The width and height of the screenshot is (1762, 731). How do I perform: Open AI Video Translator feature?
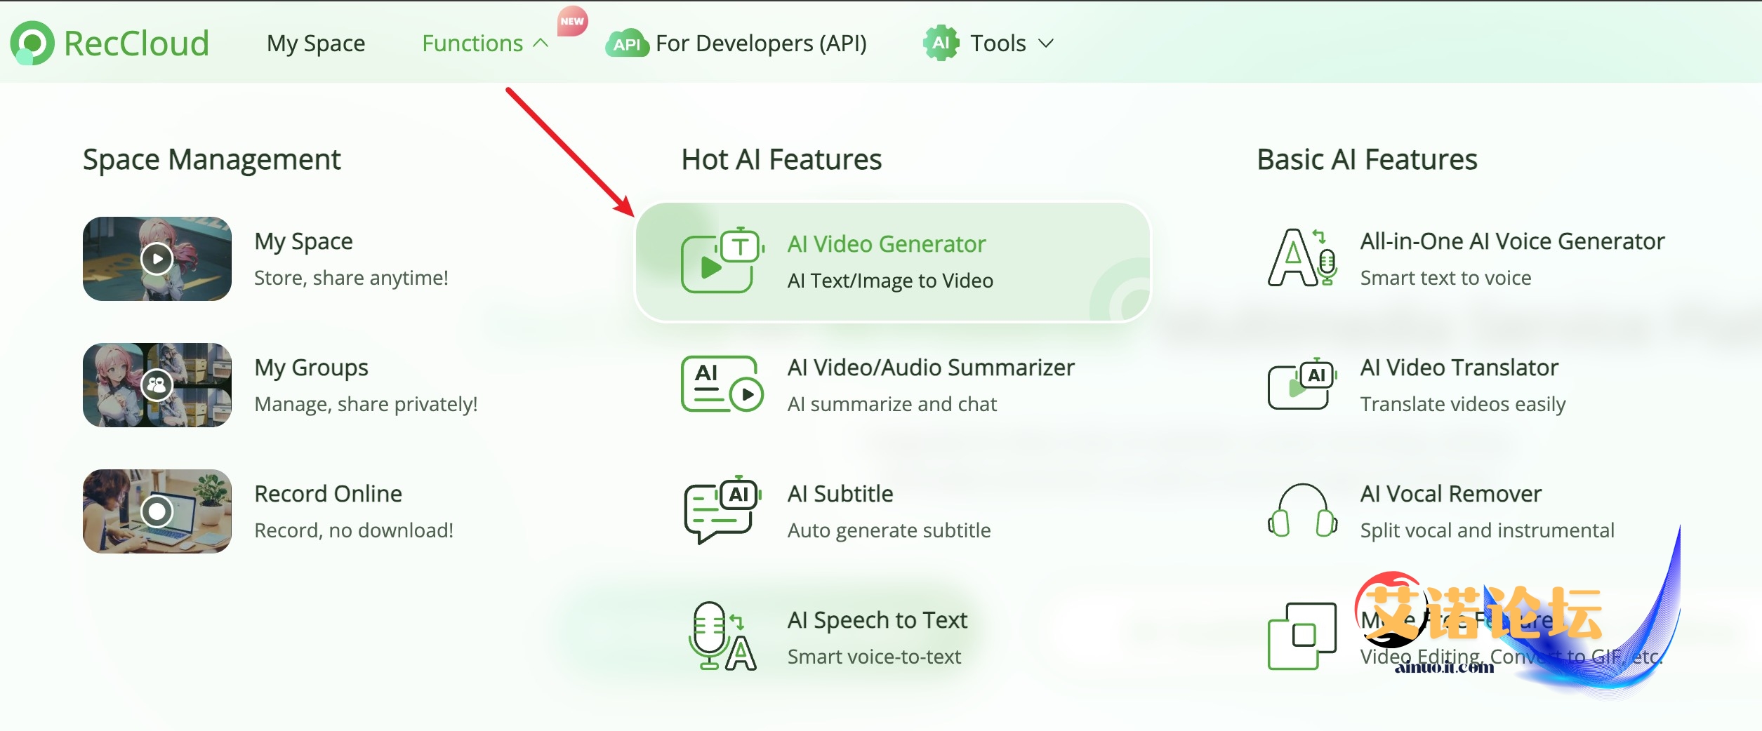1459,368
